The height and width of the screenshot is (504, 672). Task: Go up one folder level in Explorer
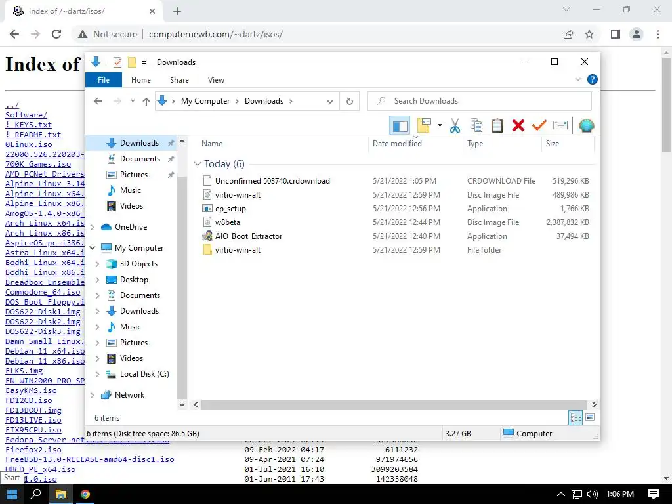click(146, 101)
